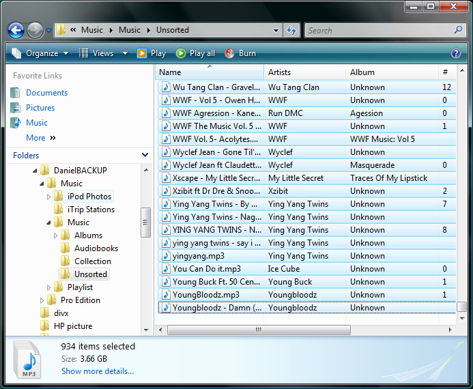Viewport: 473px width, 389px height.
Task: Click the Ice Cube artist cell
Action: pyautogui.click(x=284, y=269)
